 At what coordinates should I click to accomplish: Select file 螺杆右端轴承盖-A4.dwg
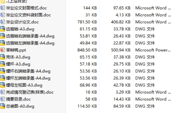pyautogui.click(x=28, y=71)
